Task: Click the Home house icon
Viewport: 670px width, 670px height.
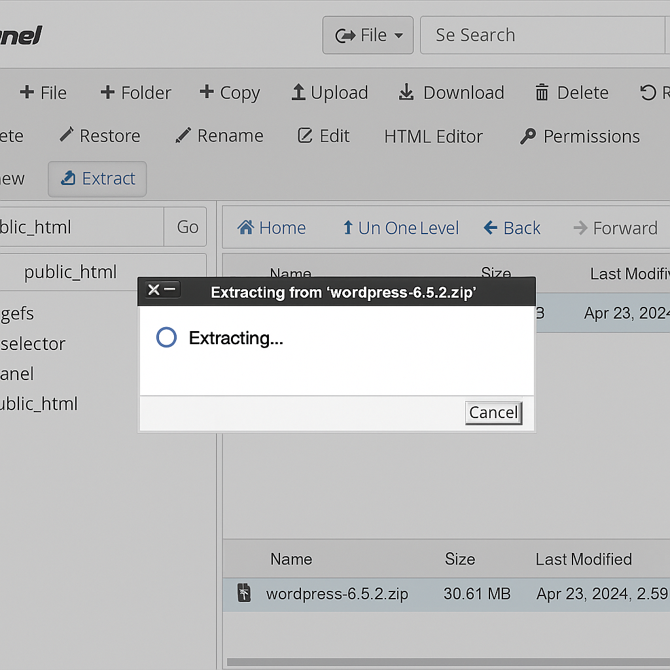Action: coord(246,227)
